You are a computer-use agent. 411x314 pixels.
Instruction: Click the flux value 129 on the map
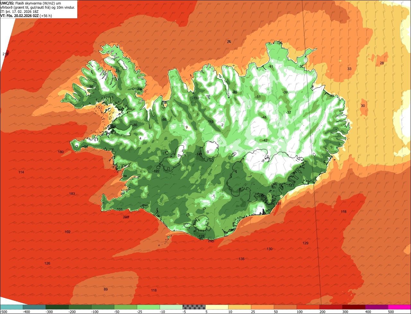[305, 243]
